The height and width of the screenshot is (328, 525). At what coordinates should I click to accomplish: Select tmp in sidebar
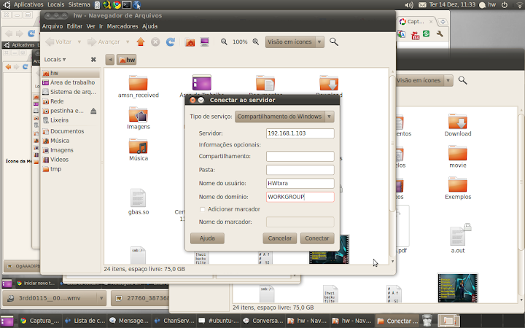70,169
